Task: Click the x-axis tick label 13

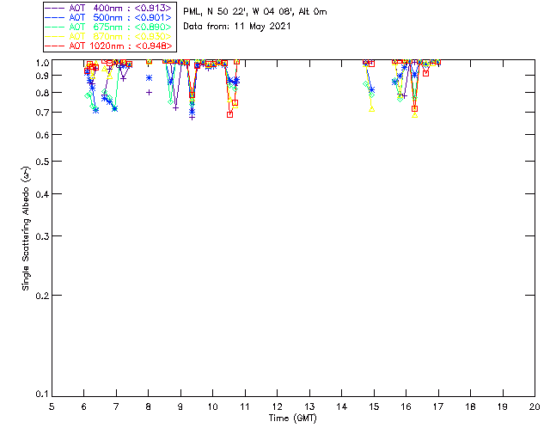Action: click(309, 406)
